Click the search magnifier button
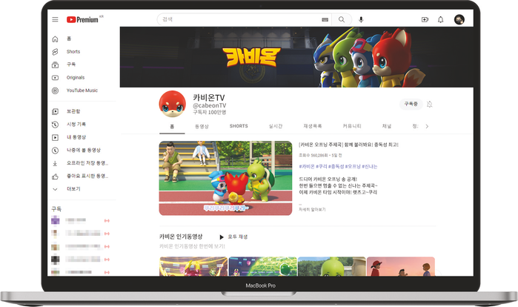Screen dimensions: 518x307 (x=342, y=19)
